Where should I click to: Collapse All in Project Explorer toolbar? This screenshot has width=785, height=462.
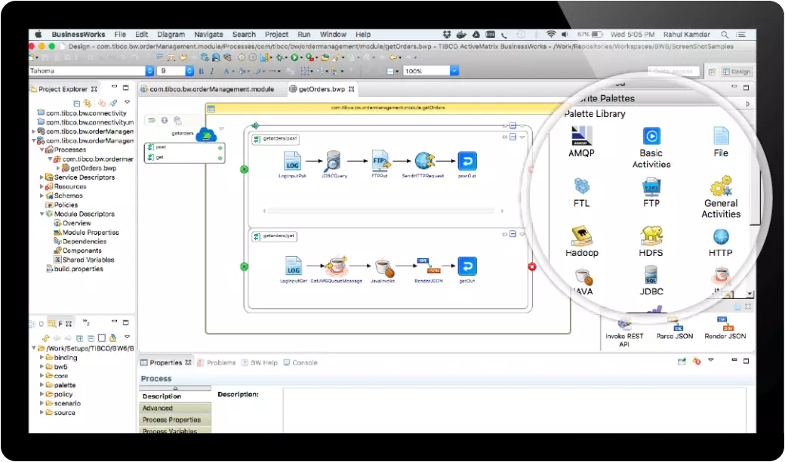(76, 103)
